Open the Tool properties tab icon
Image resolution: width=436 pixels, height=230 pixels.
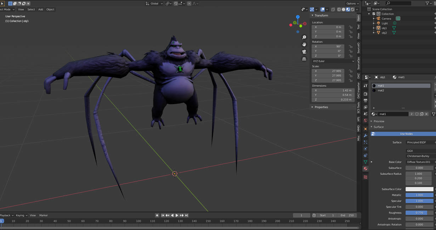[x=366, y=85]
